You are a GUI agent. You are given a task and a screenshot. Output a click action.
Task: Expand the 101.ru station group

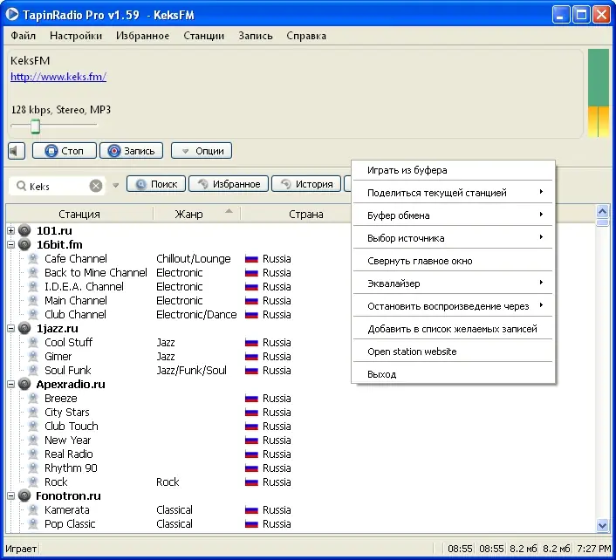tap(11, 230)
